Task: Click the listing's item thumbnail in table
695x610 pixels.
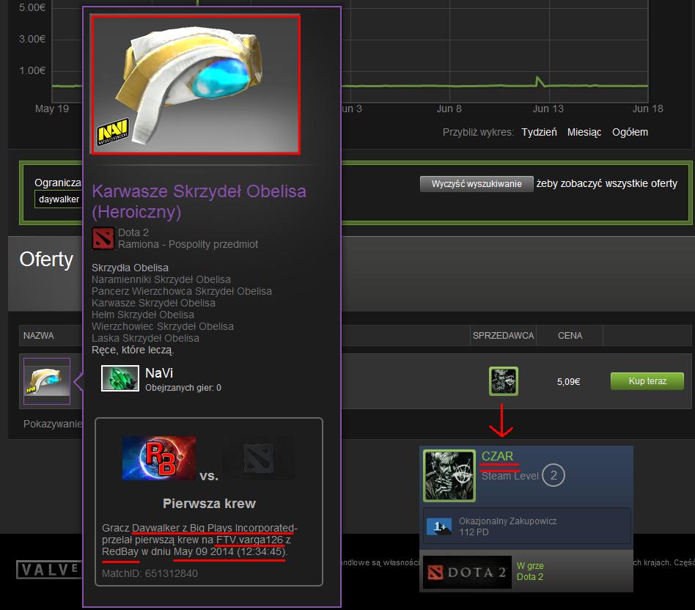Action: [x=47, y=381]
